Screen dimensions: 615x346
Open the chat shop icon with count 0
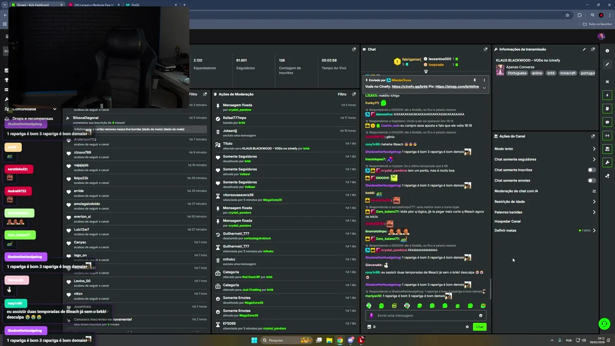pos(371,327)
